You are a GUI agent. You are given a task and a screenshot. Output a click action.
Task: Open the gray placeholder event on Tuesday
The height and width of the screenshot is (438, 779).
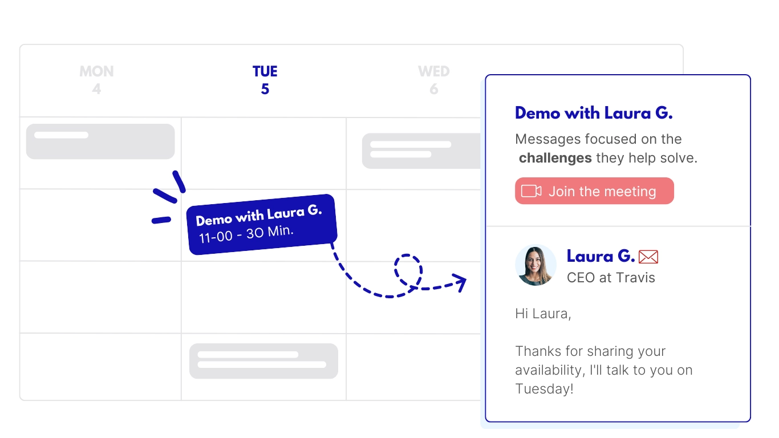tap(263, 361)
